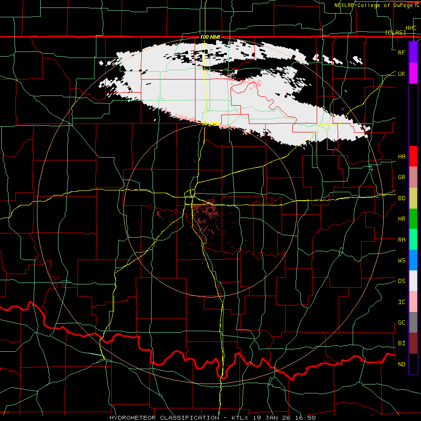Screen dimensions: 421x421
Task: Click the light green RA legend swatch
Action: 413,240
